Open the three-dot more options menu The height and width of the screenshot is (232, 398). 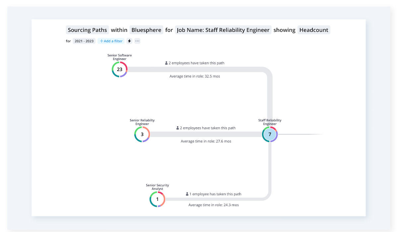[x=137, y=41]
